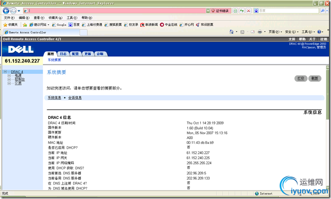
Task: Open the 上海付费通 bookmark
Action: [x=92, y=25]
